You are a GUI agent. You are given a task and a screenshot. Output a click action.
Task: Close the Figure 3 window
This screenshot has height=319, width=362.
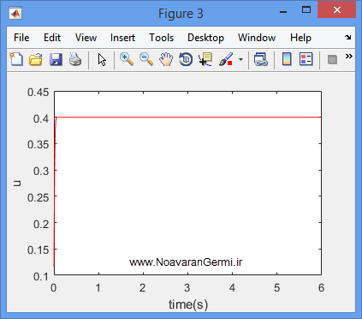point(337,10)
